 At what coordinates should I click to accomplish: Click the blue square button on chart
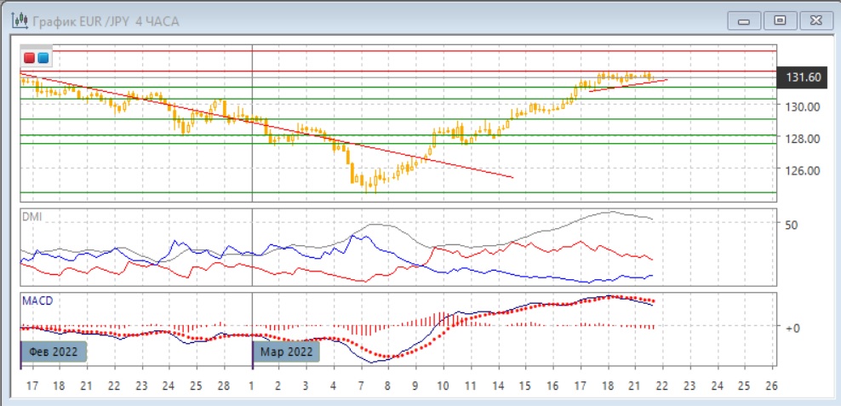[x=43, y=58]
